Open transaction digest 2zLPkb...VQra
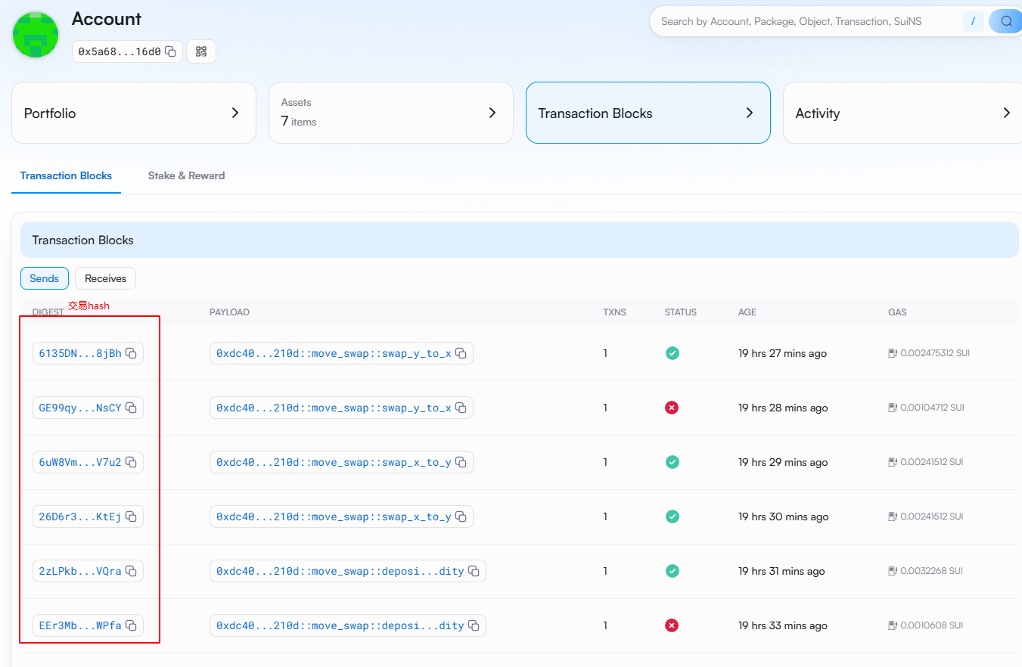 click(80, 571)
